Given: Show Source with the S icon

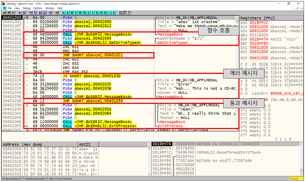Looking at the screenshot, I should click(114, 13).
